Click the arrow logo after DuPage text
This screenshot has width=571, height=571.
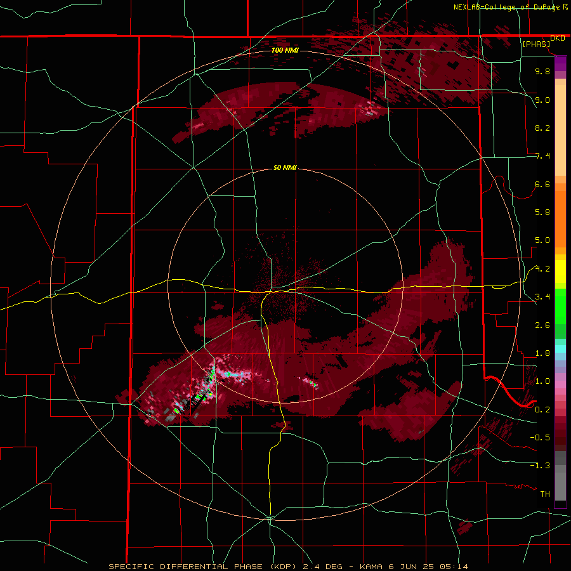(565, 6)
